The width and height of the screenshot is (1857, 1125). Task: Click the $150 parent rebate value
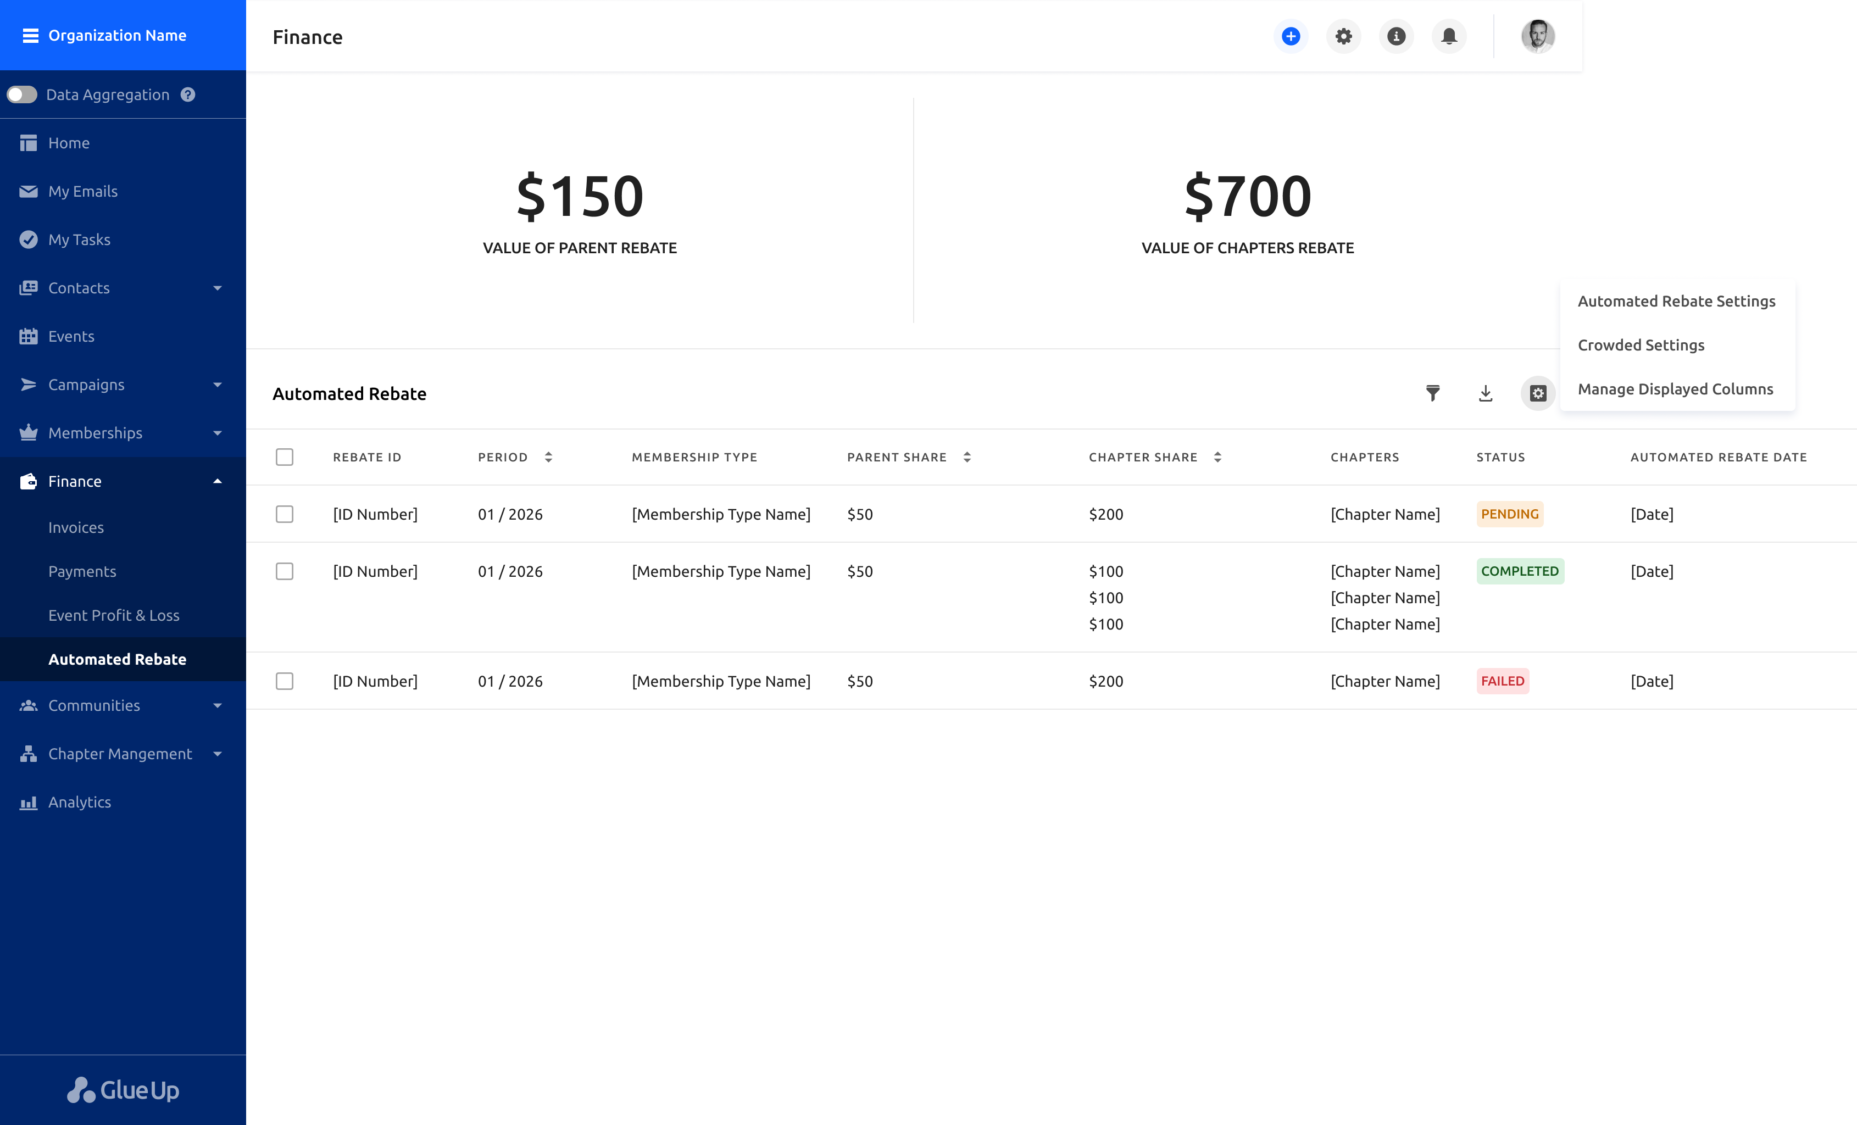coord(580,196)
